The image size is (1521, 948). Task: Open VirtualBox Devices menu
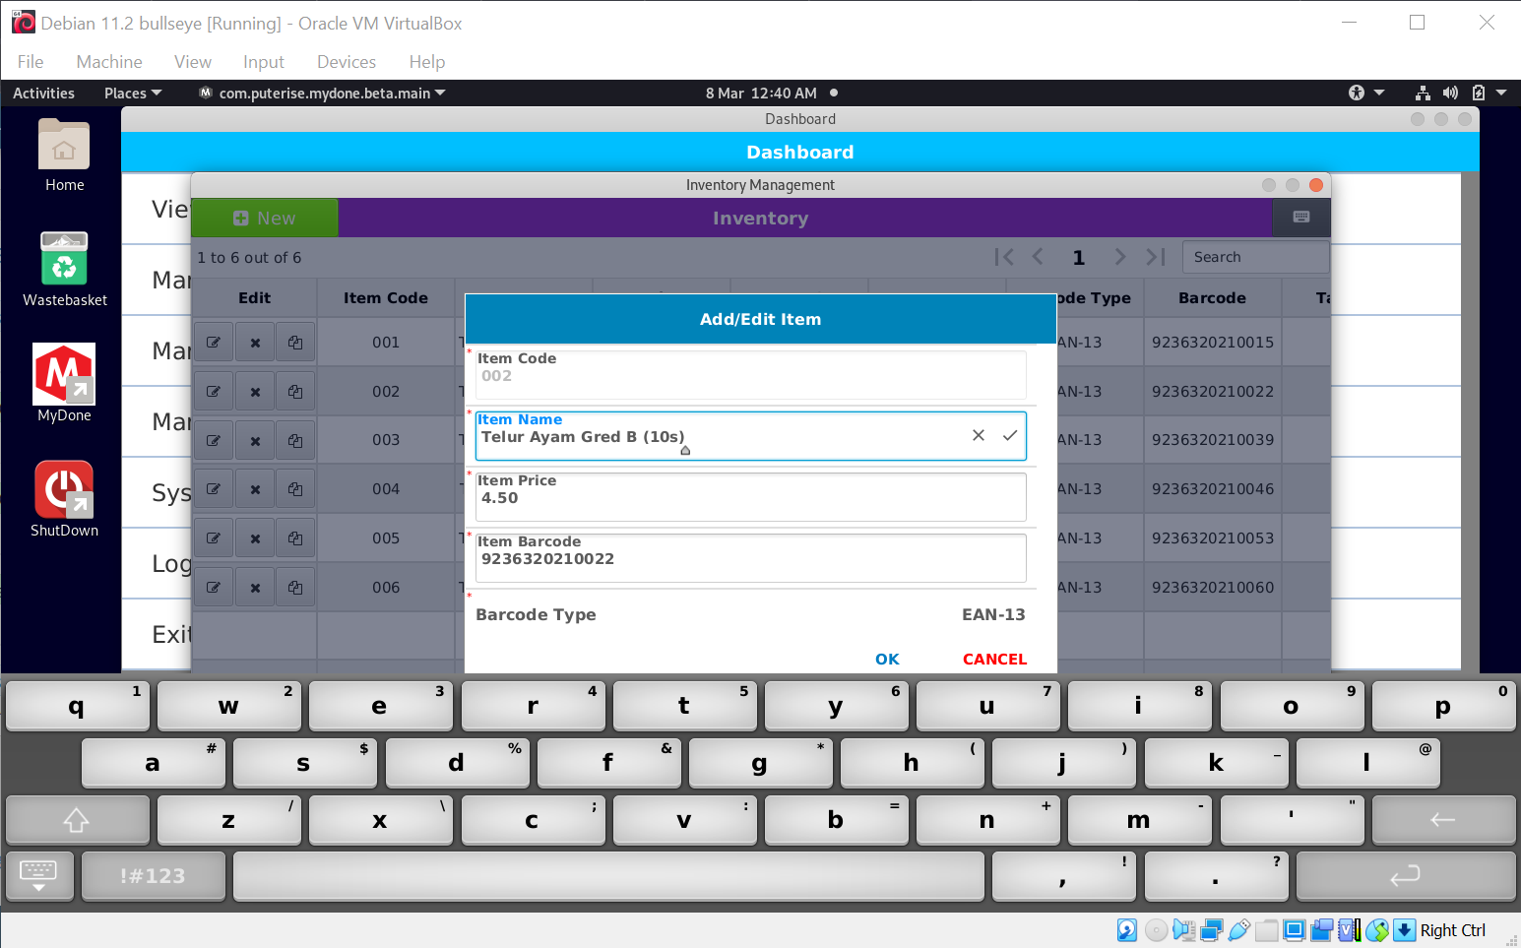pyautogui.click(x=347, y=61)
